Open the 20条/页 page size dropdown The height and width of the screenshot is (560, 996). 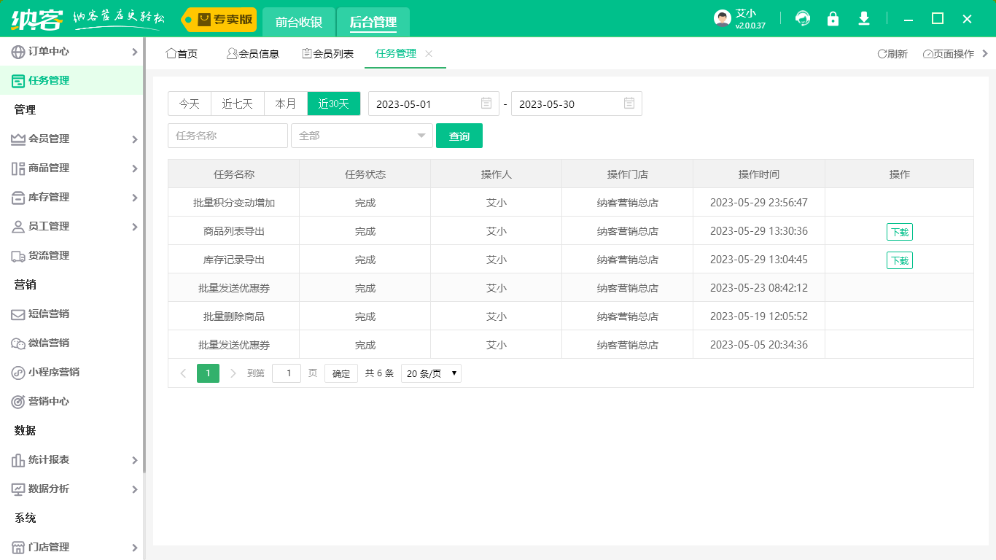tap(430, 373)
